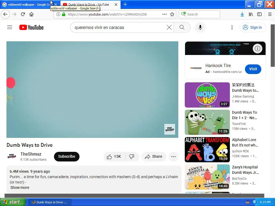Open TheShmuz channel name link
The width and height of the screenshot is (275, 206).
pos(31,154)
